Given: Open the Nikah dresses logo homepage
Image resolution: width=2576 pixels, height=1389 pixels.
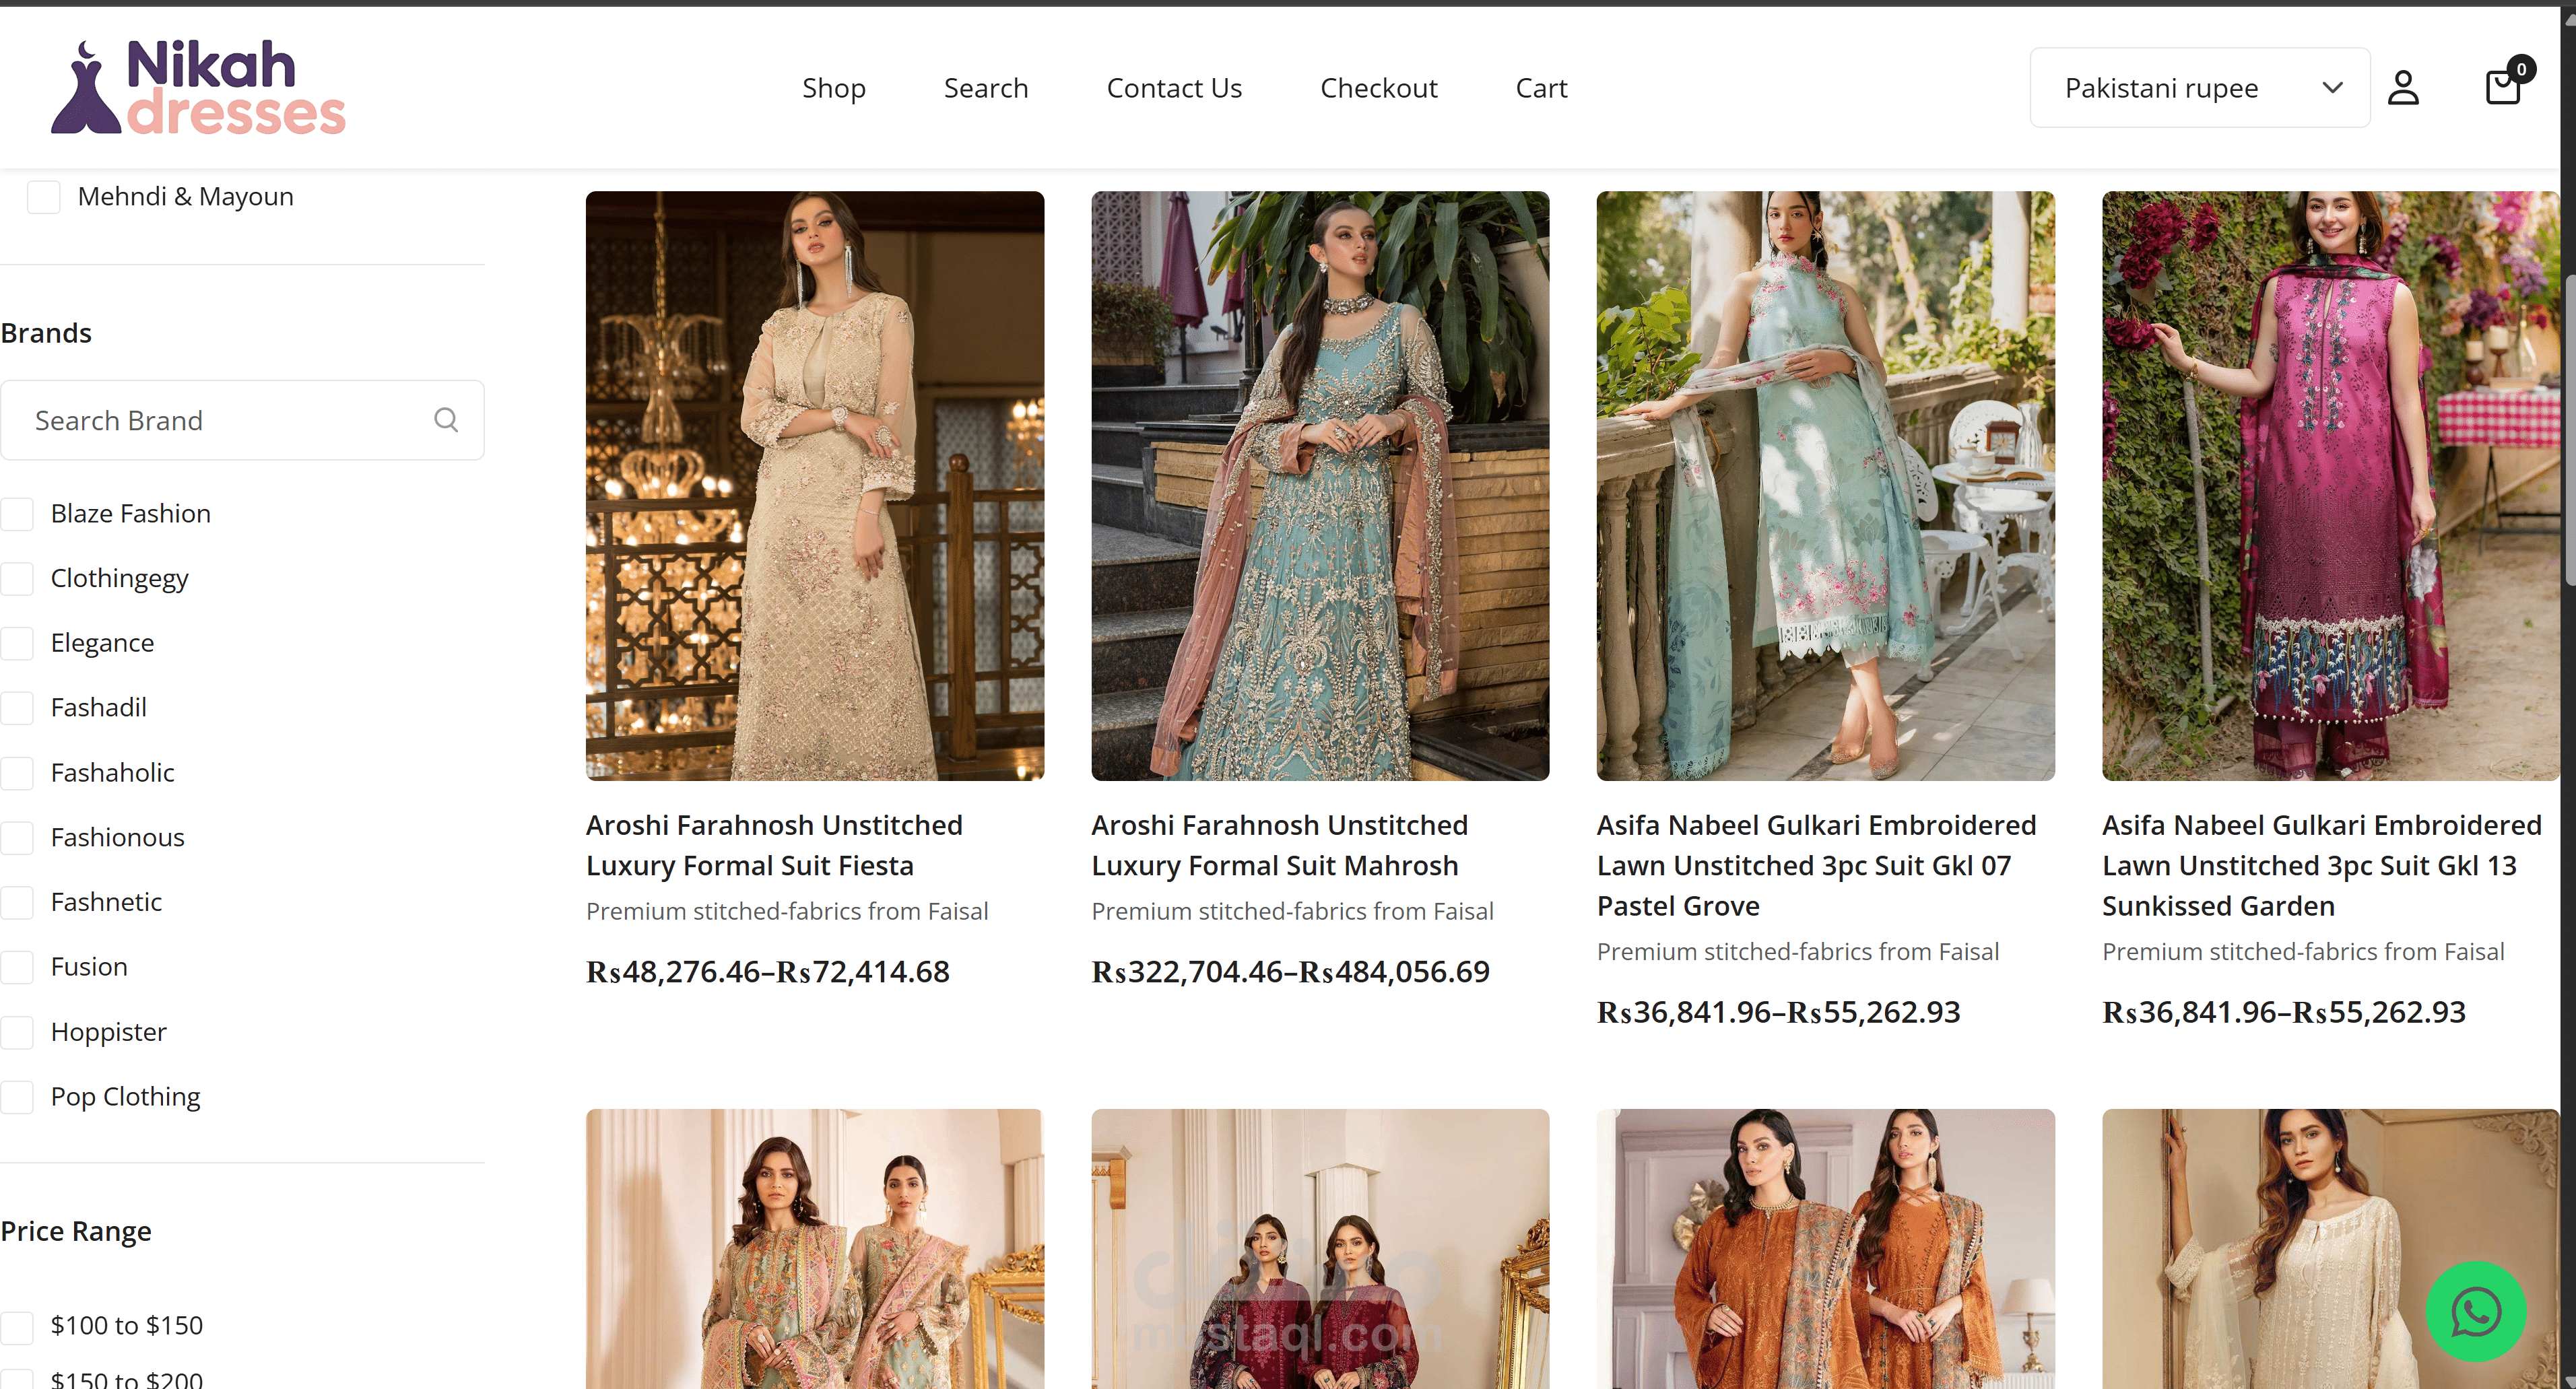Looking at the screenshot, I should pos(198,87).
